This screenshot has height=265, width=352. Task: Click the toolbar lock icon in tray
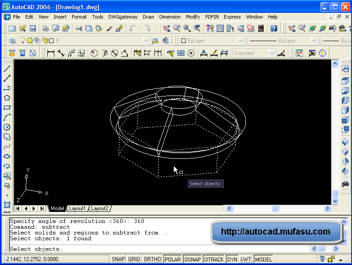331,259
